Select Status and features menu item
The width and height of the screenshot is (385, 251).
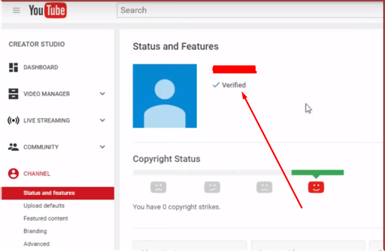tap(49, 193)
